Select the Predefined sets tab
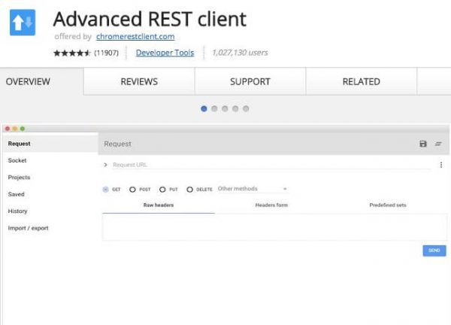The image size is (451, 325). click(388, 205)
